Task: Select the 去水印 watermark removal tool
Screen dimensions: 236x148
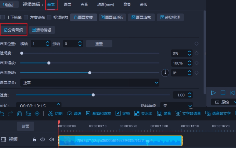Action: pos(143,114)
